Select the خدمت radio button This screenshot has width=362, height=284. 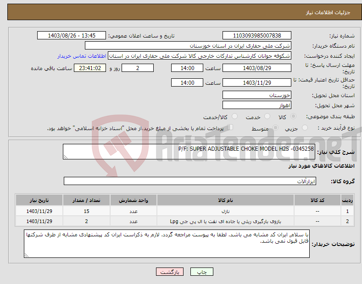(x=267, y=116)
